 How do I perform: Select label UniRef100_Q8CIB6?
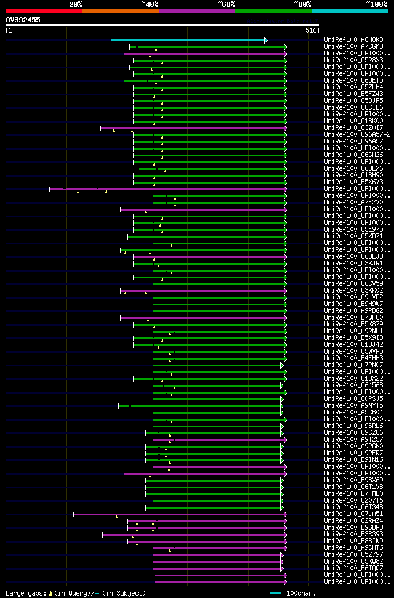353,108
